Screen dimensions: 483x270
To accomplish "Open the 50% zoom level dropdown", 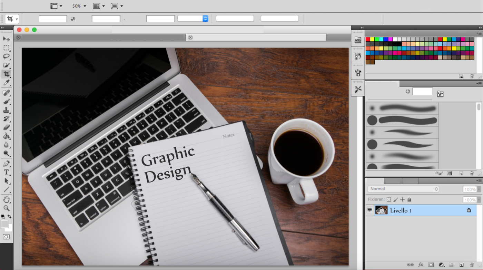I will pos(79,6).
